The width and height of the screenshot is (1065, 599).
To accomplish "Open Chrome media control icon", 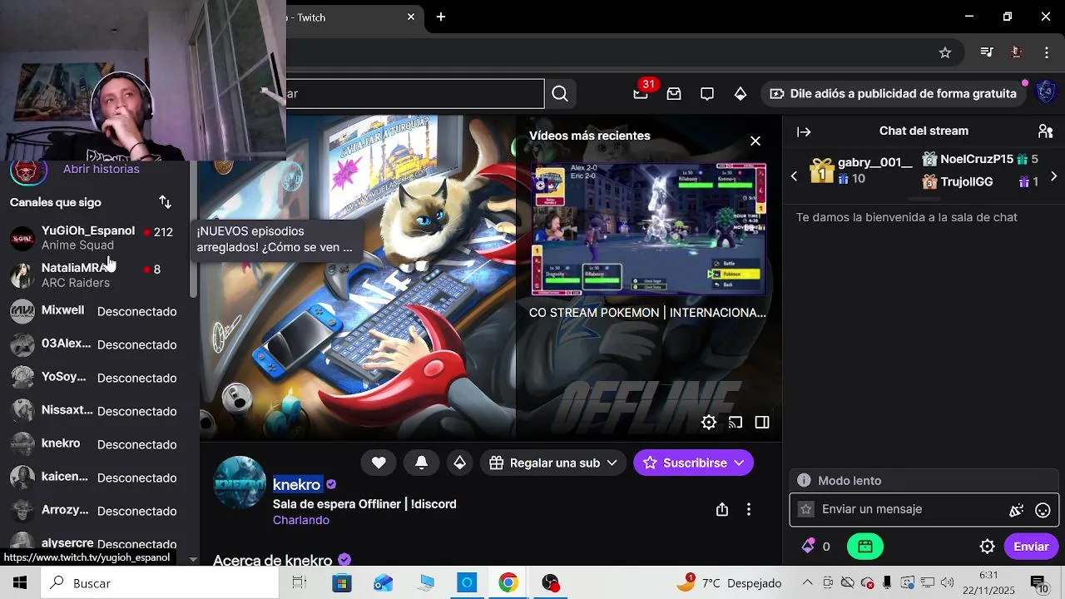I will [987, 52].
